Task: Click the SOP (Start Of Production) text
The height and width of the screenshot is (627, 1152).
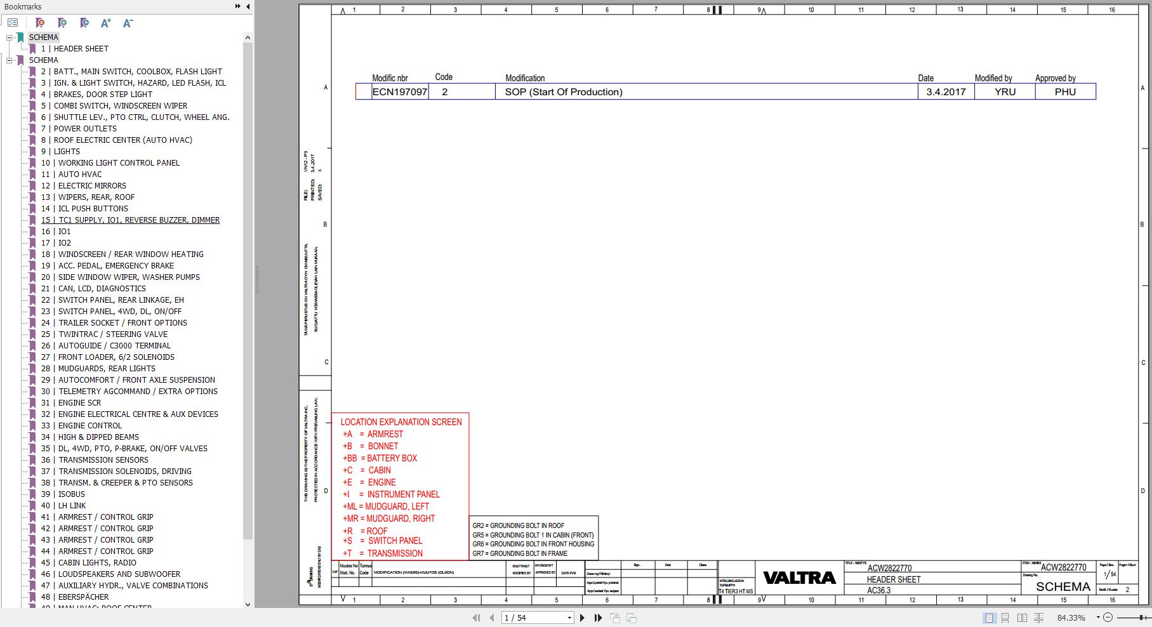Action: point(564,92)
